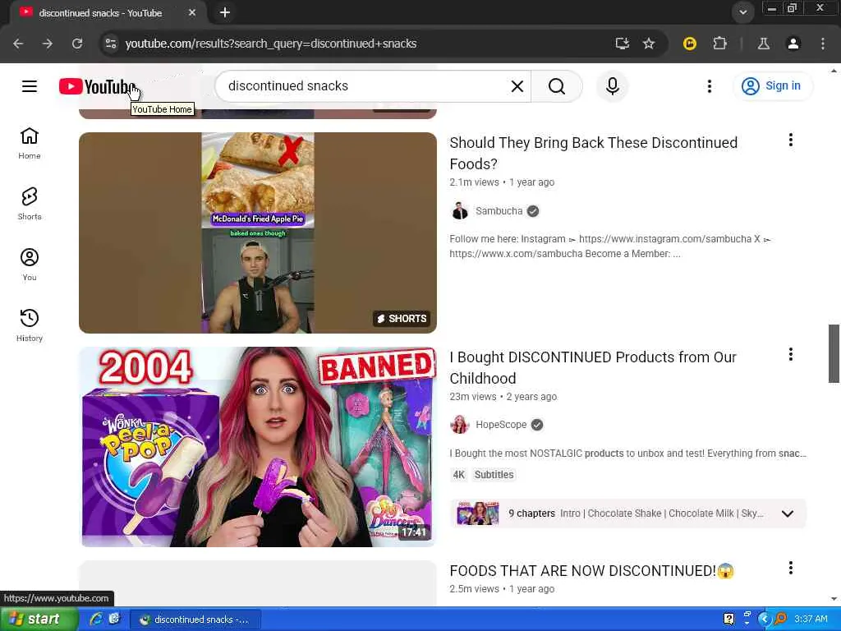The width and height of the screenshot is (841, 631).
Task: Click the tray help question icon
Action: click(x=729, y=619)
